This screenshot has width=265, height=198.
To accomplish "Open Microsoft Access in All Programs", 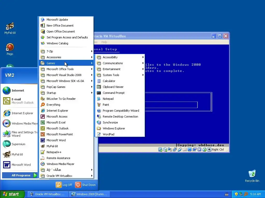I will click(66, 117).
